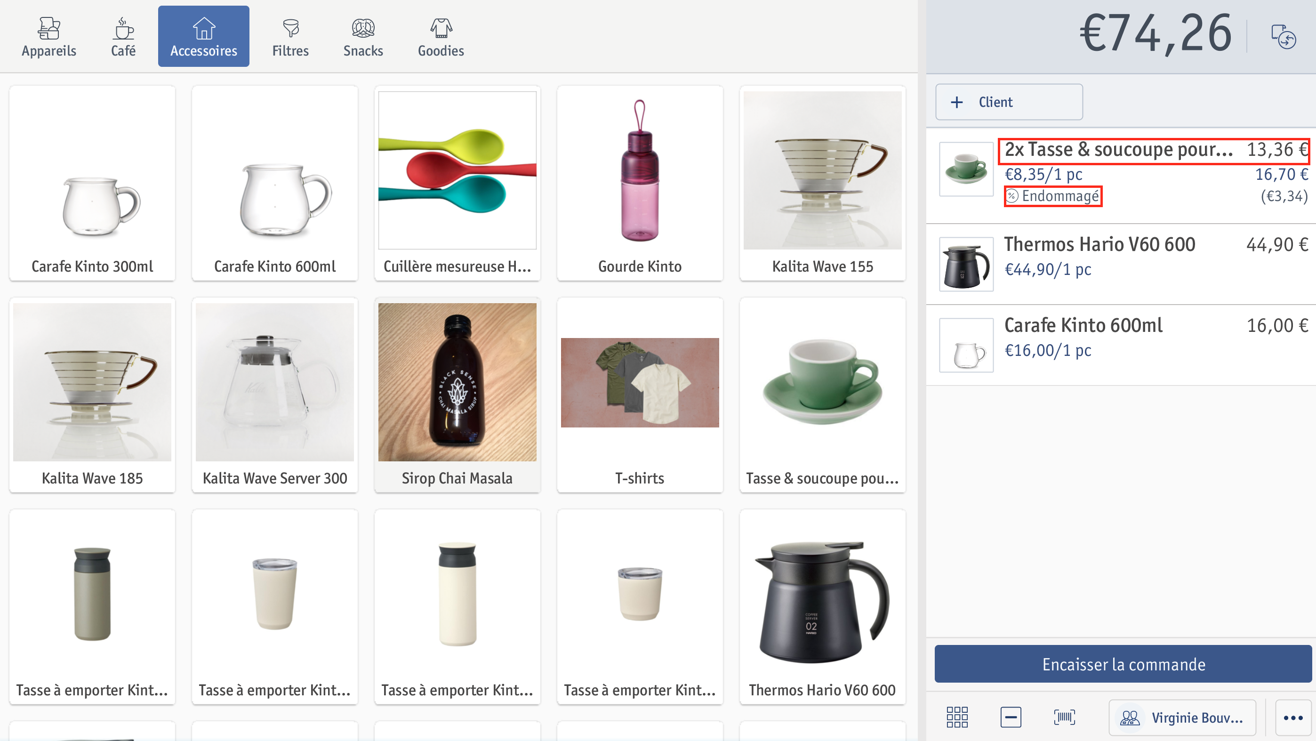Click the 44,90 € line total
Image resolution: width=1316 pixels, height=741 pixels.
click(1277, 245)
